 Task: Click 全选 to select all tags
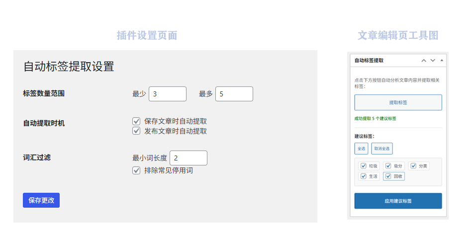(361, 148)
